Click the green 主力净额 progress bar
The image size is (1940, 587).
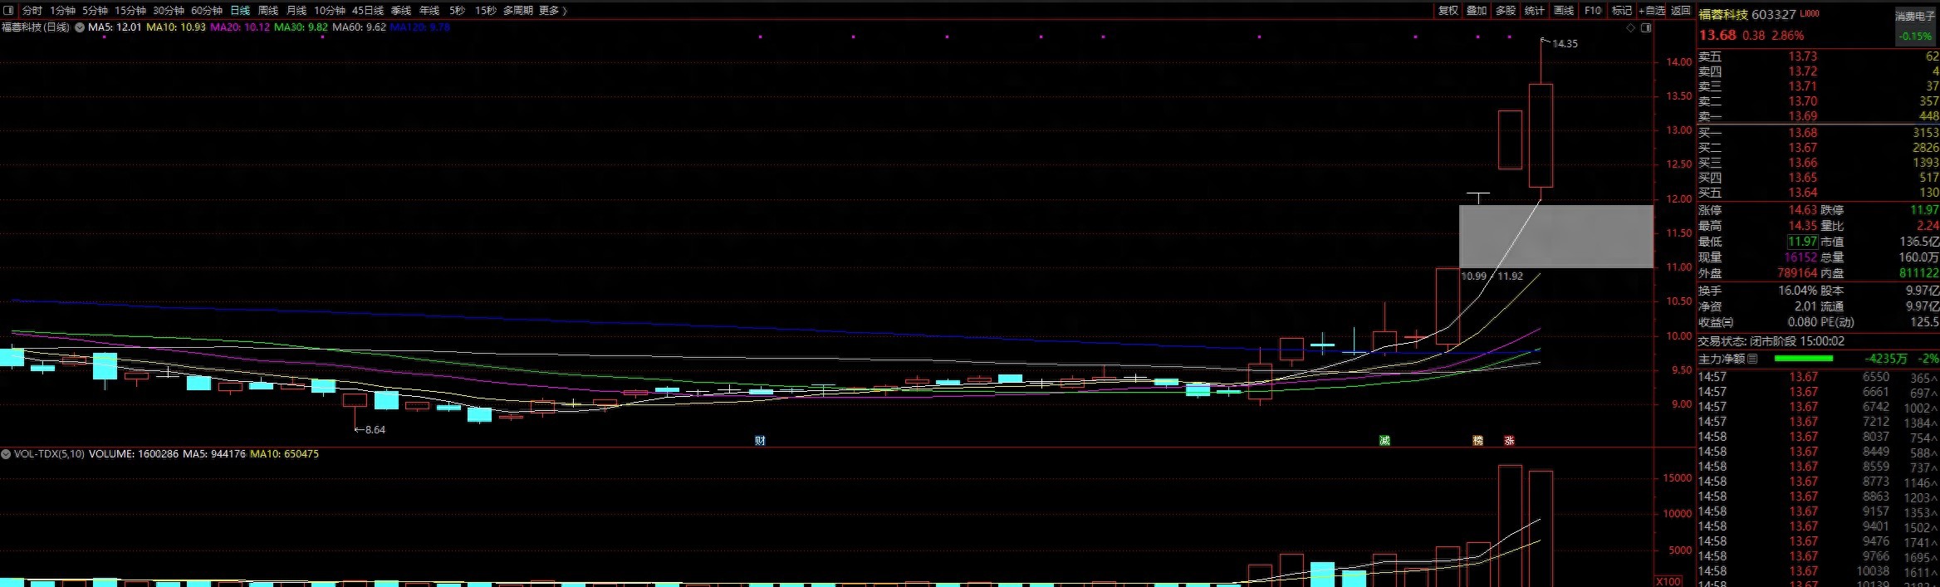1803,359
